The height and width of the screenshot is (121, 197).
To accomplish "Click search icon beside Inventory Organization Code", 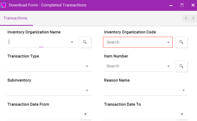I will click(x=181, y=42).
